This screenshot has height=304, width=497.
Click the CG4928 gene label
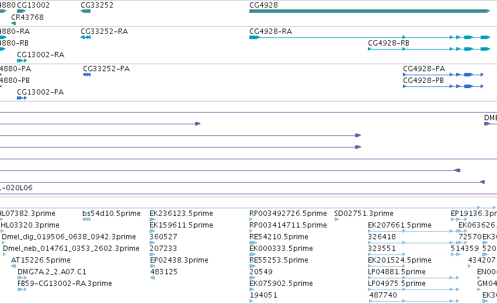tap(263, 5)
